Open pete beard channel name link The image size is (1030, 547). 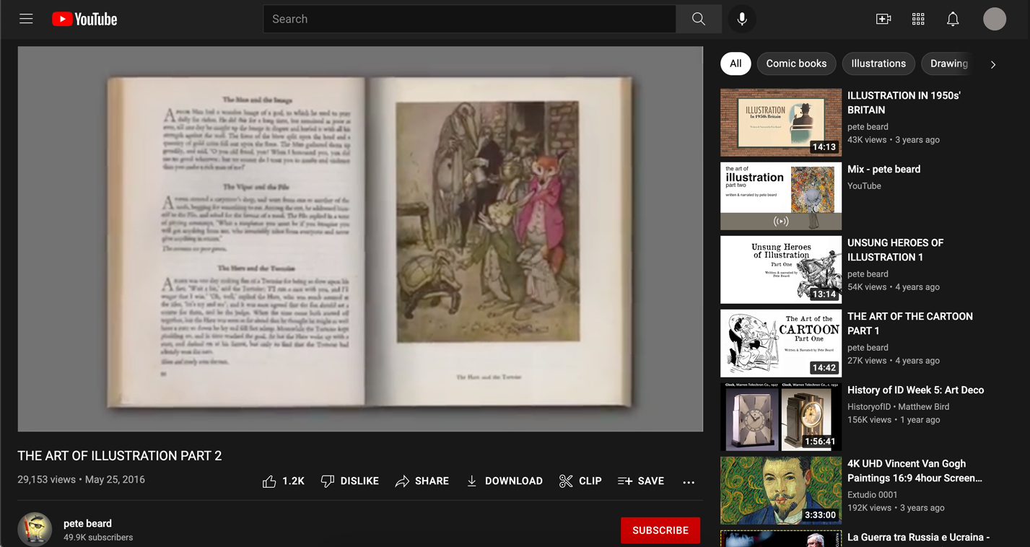point(87,523)
